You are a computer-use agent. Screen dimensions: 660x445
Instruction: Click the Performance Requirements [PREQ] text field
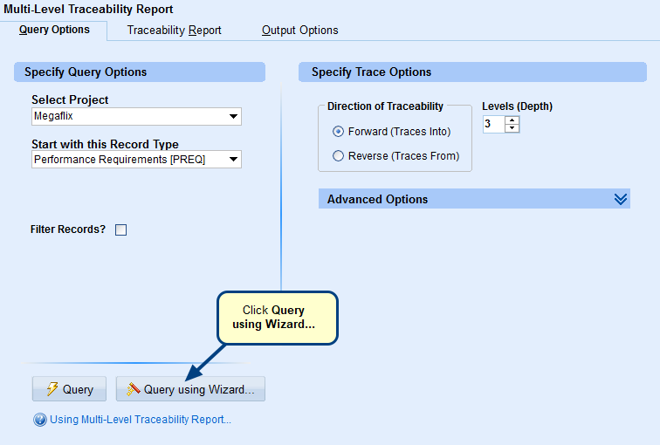pyautogui.click(x=127, y=160)
